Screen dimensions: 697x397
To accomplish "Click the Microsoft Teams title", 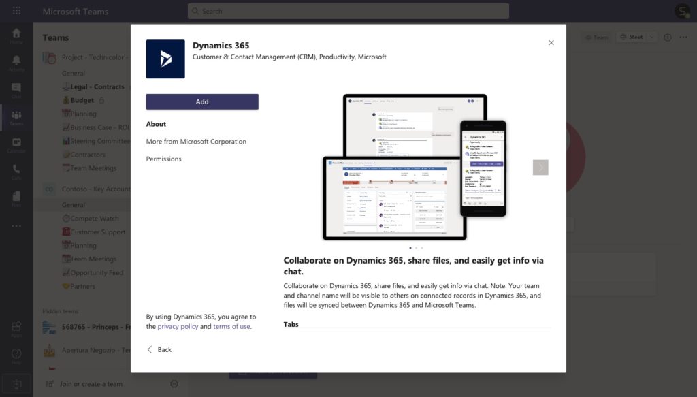I will (x=75, y=12).
